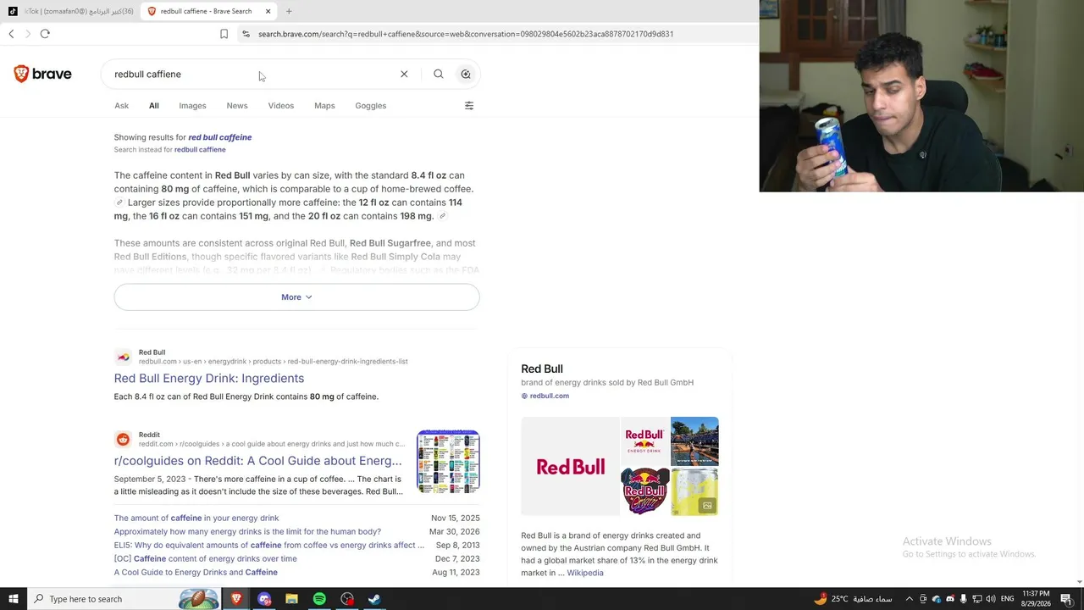The height and width of the screenshot is (610, 1084).
Task: Clear the search query with the X
Action: click(x=404, y=74)
